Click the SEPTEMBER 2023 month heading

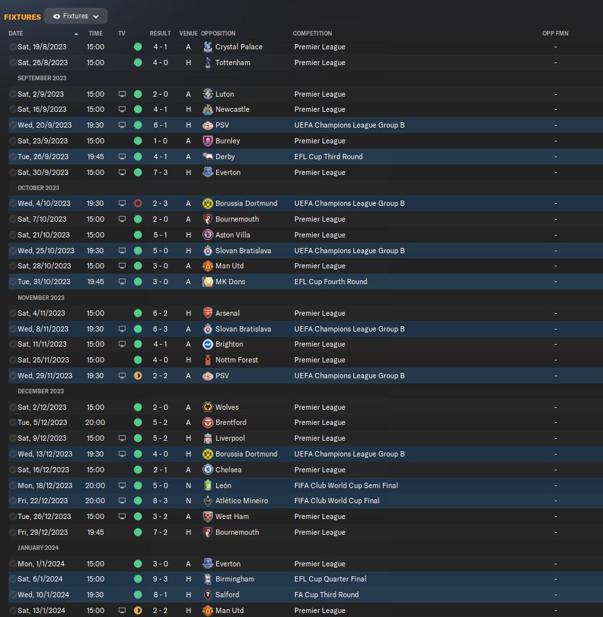click(x=42, y=78)
